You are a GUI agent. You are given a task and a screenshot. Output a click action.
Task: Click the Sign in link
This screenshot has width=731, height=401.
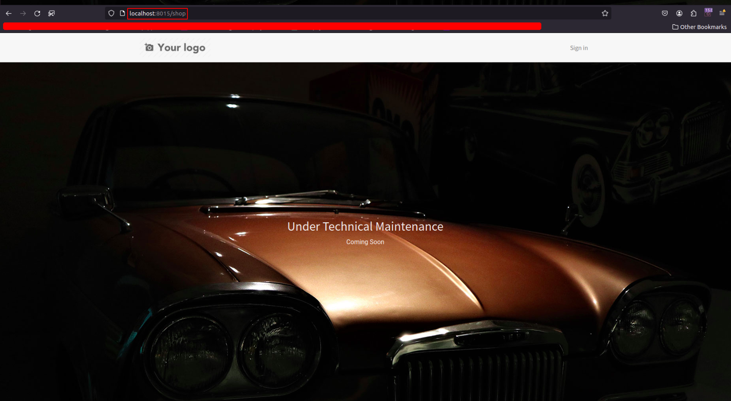click(579, 48)
